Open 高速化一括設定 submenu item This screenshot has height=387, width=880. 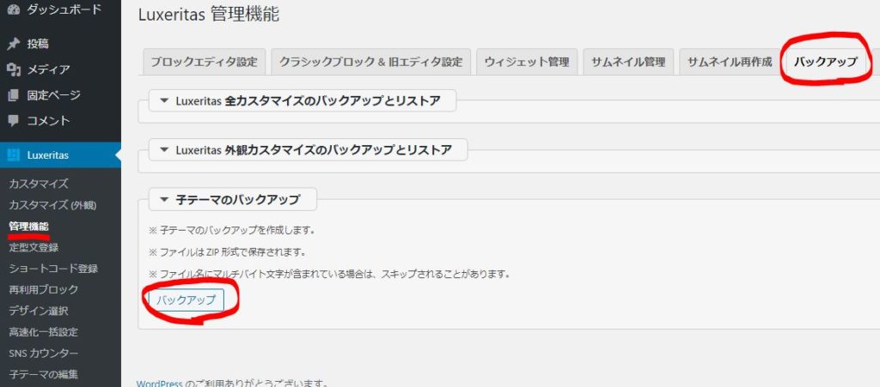point(43,332)
